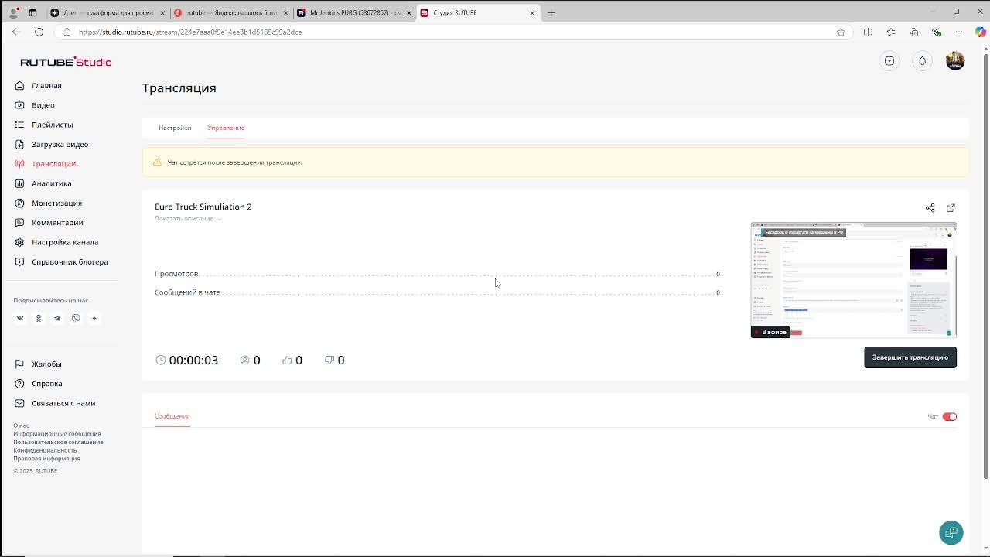
Task: Close the Студия RUTUBE browser tab
Action: tap(532, 12)
